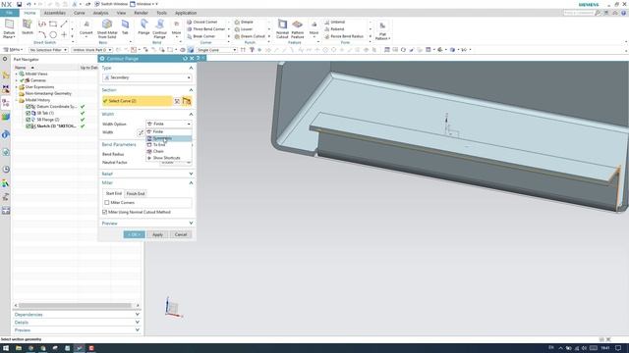This screenshot has height=353, width=629.
Task: Toggle the SB Flange (2) feature checkbox
Action: pos(29,120)
